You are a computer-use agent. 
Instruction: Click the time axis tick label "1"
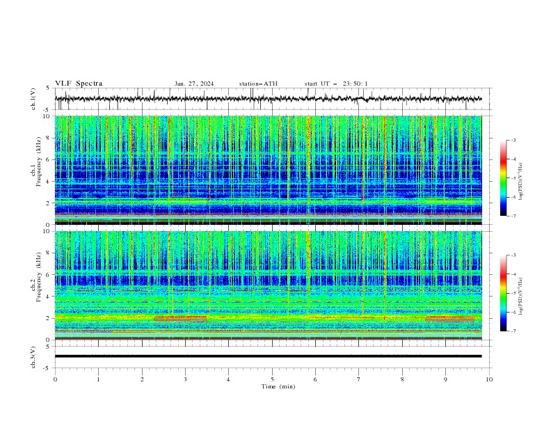(x=98, y=379)
